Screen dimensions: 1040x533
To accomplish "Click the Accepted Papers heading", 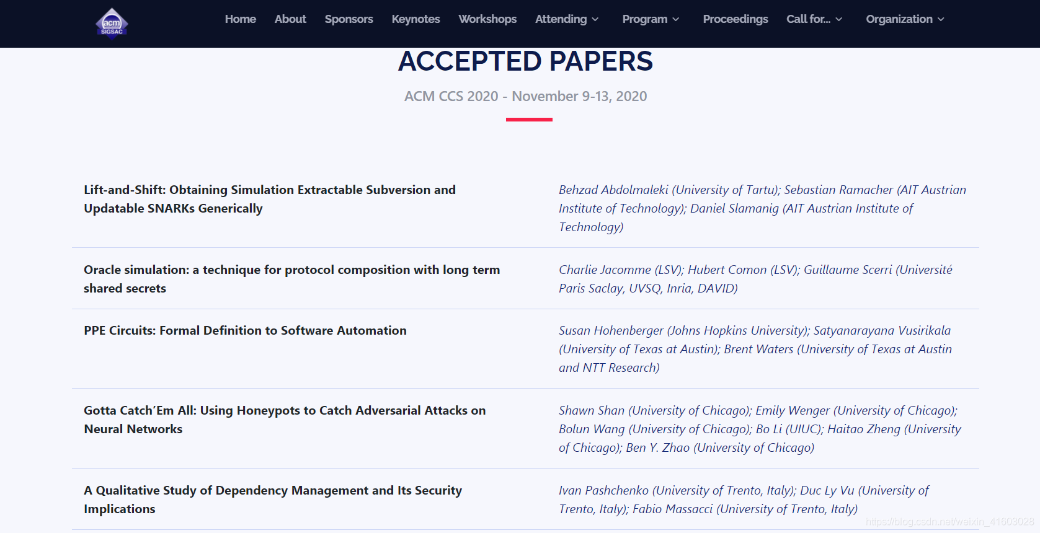I will tap(525, 61).
